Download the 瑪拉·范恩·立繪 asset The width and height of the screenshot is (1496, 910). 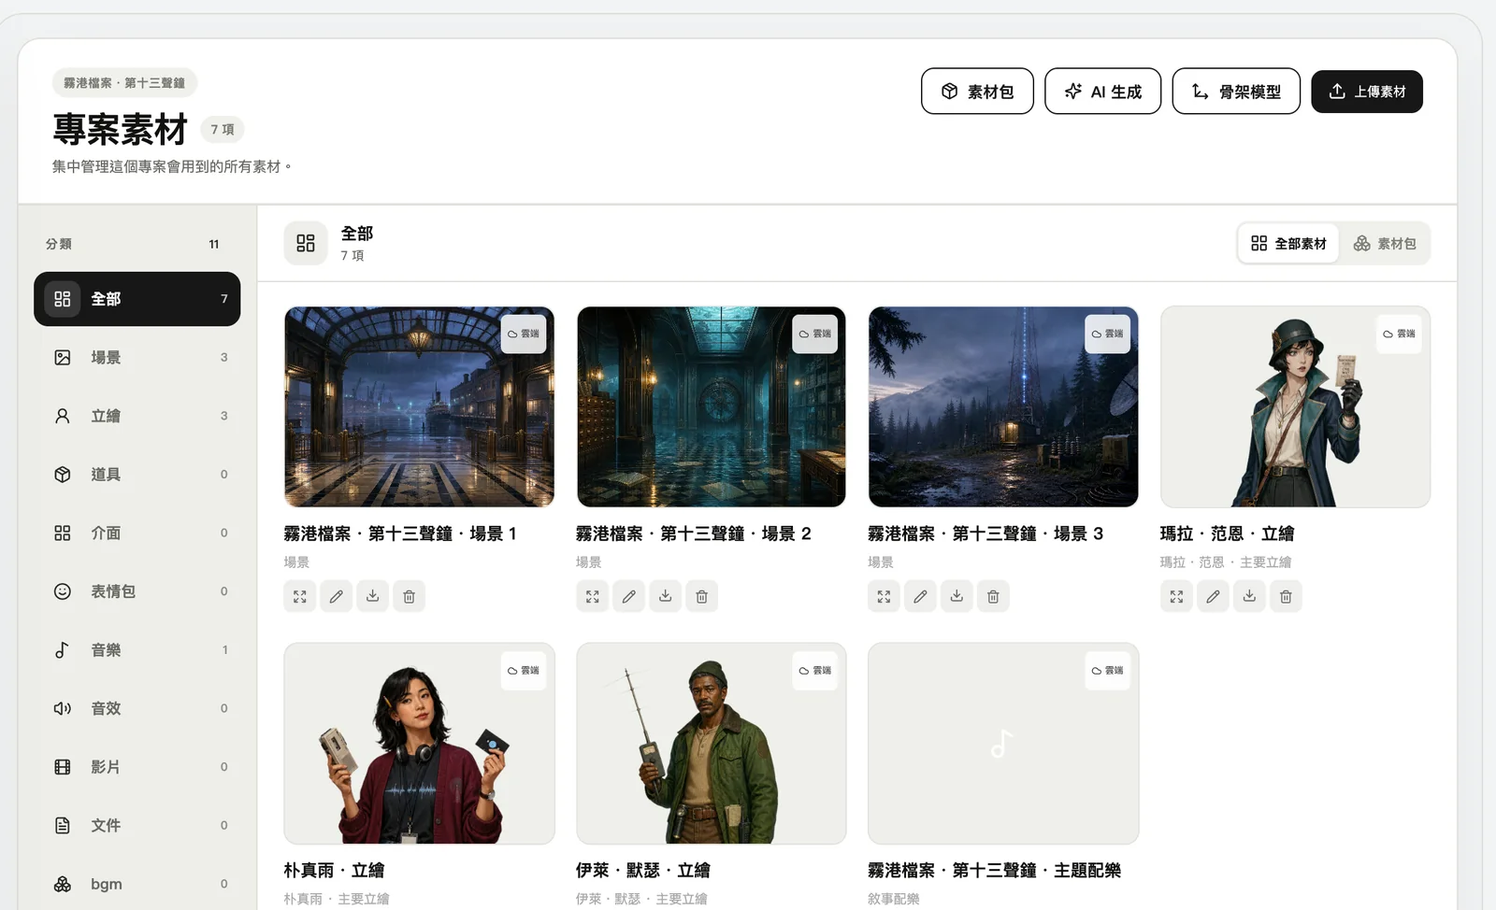(1250, 596)
